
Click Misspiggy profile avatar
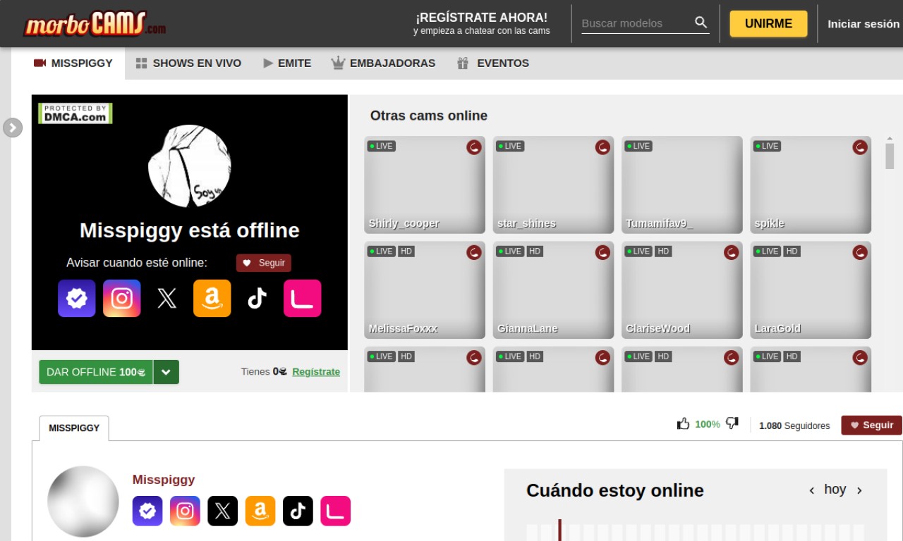(83, 502)
